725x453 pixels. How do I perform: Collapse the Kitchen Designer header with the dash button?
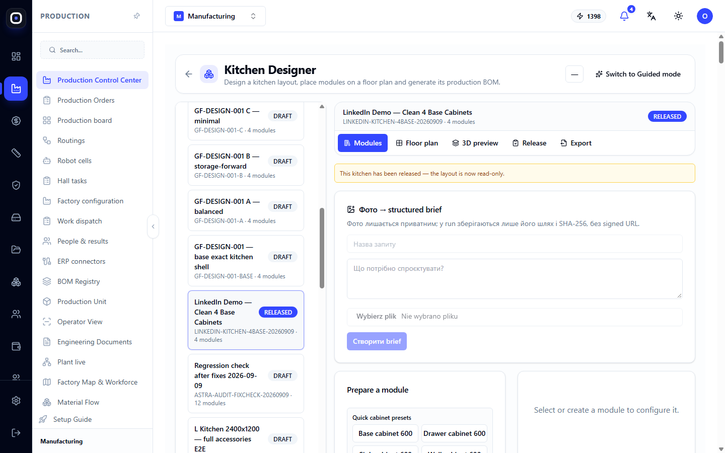(x=574, y=74)
